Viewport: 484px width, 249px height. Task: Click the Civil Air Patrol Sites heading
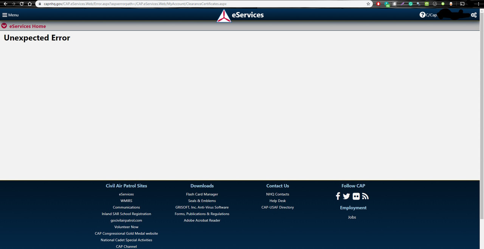click(126, 186)
